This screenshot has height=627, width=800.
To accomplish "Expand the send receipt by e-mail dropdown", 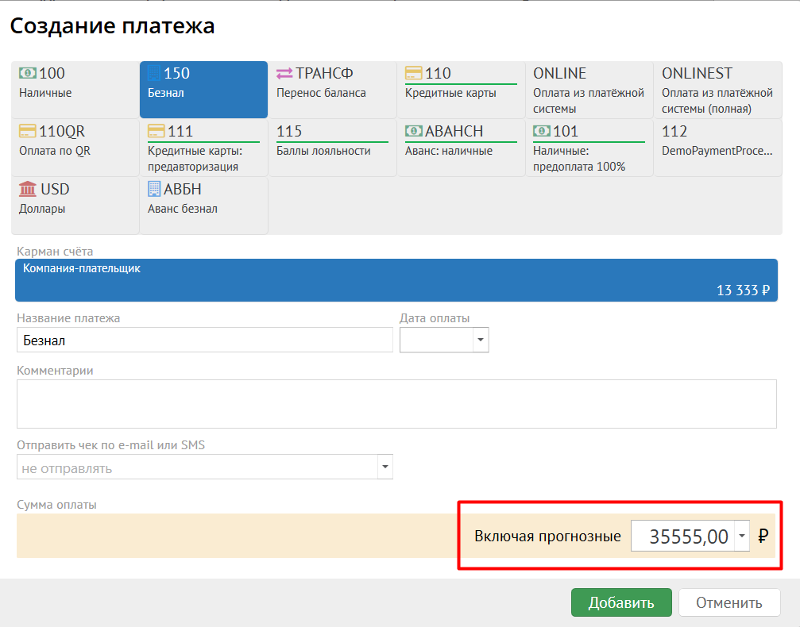I will (385, 467).
